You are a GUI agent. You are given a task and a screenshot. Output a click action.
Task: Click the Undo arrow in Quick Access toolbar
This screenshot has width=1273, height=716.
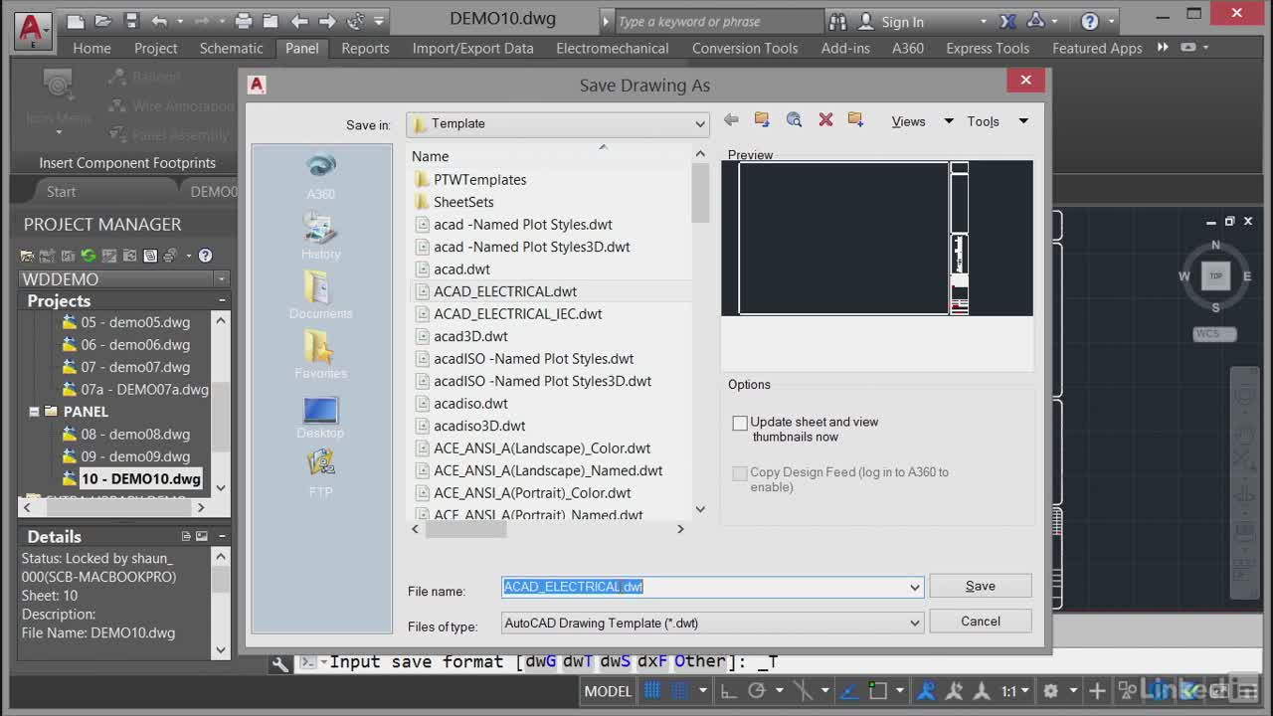[x=160, y=21]
